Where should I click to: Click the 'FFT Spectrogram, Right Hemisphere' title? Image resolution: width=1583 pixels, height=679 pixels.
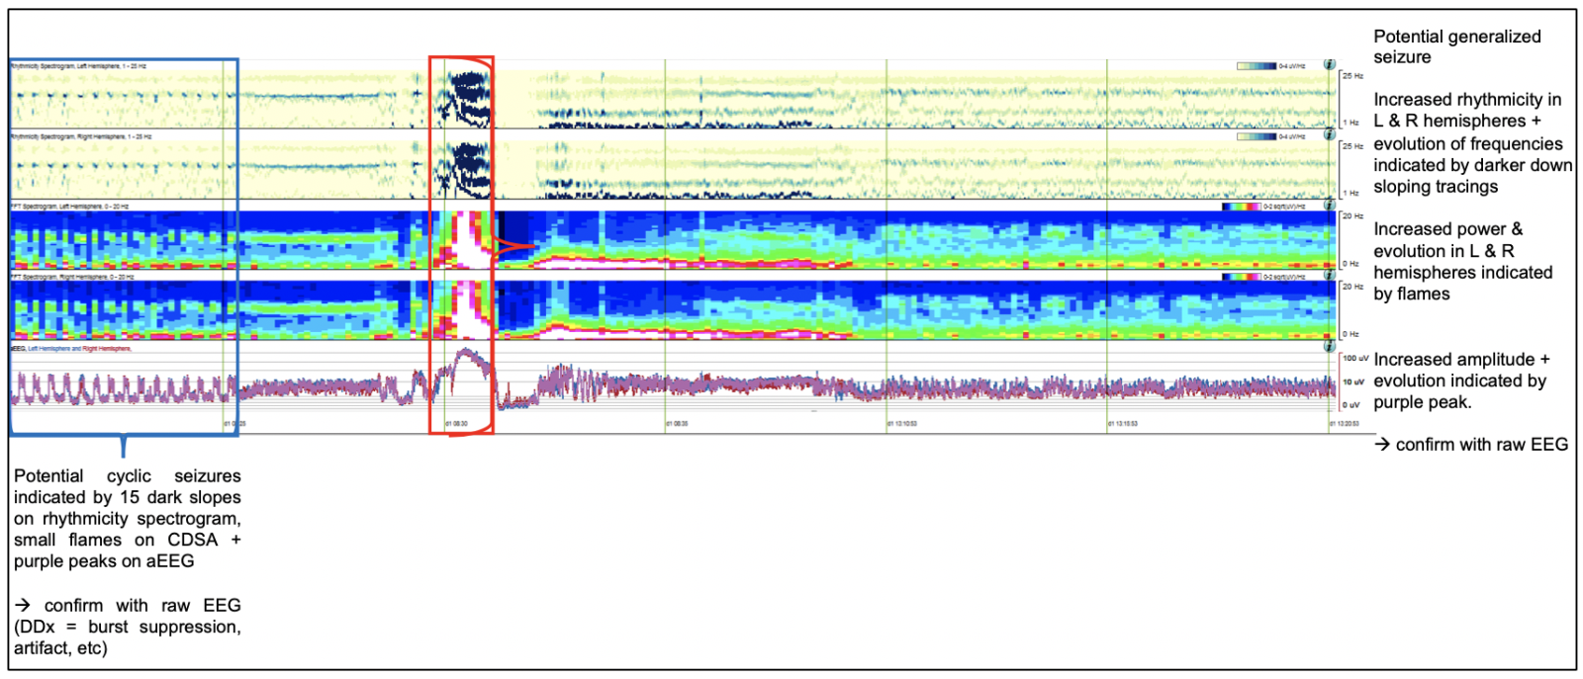(71, 277)
